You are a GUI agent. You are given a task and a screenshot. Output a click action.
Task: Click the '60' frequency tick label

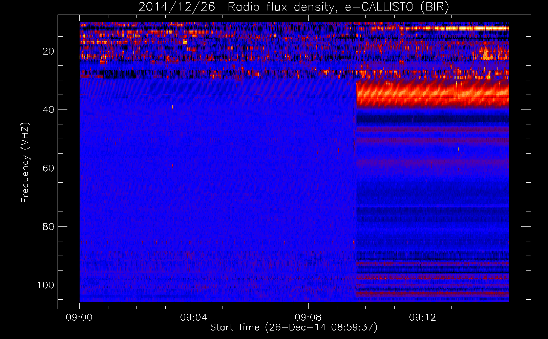[49, 168]
